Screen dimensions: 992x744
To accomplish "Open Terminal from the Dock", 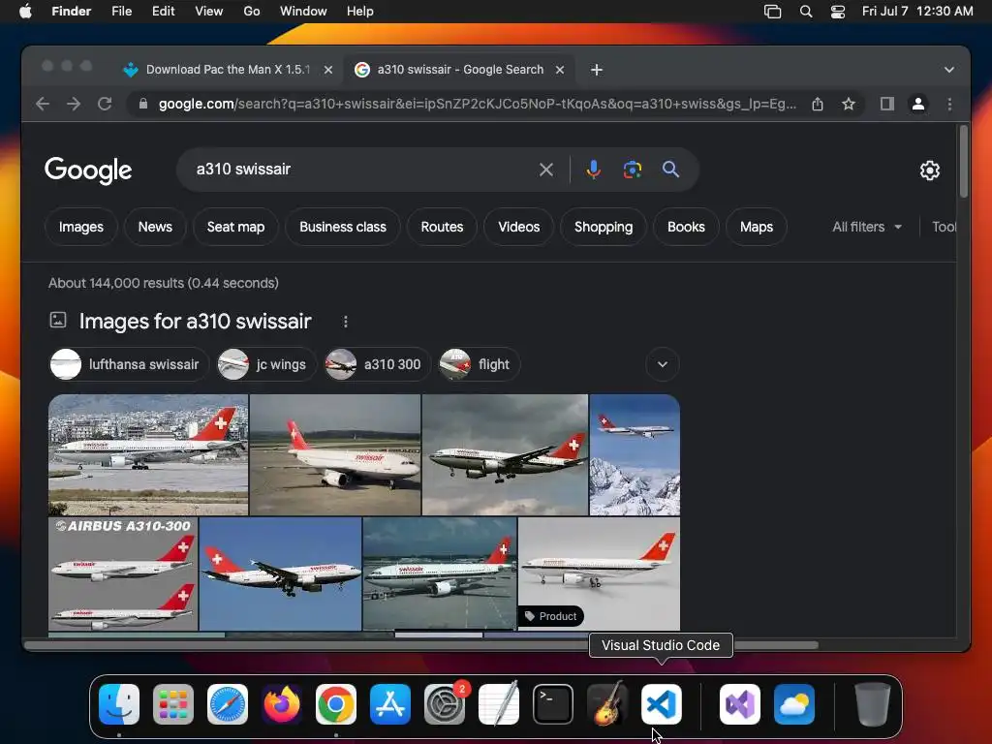I will pyautogui.click(x=553, y=704).
